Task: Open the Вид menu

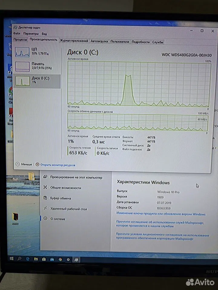Action: pyautogui.click(x=44, y=34)
